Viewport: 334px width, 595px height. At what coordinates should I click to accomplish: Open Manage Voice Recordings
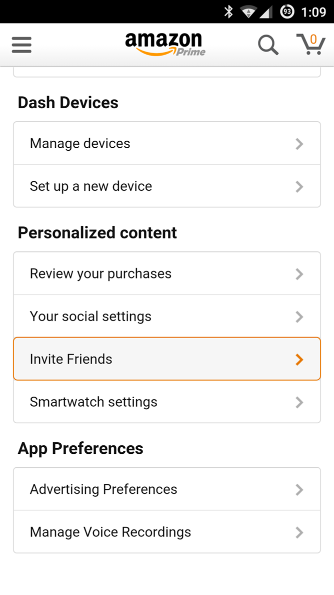click(166, 532)
